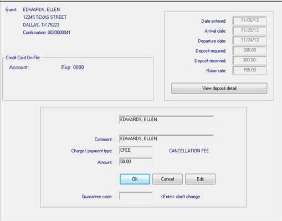The image size is (282, 221).
Task: Click the Comment: label
Action: (x=104, y=140)
